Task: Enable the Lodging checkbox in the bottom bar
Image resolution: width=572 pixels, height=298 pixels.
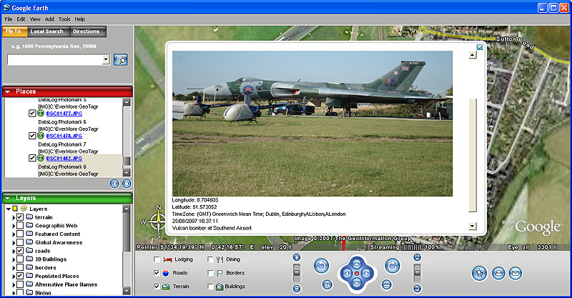Action: click(x=157, y=259)
